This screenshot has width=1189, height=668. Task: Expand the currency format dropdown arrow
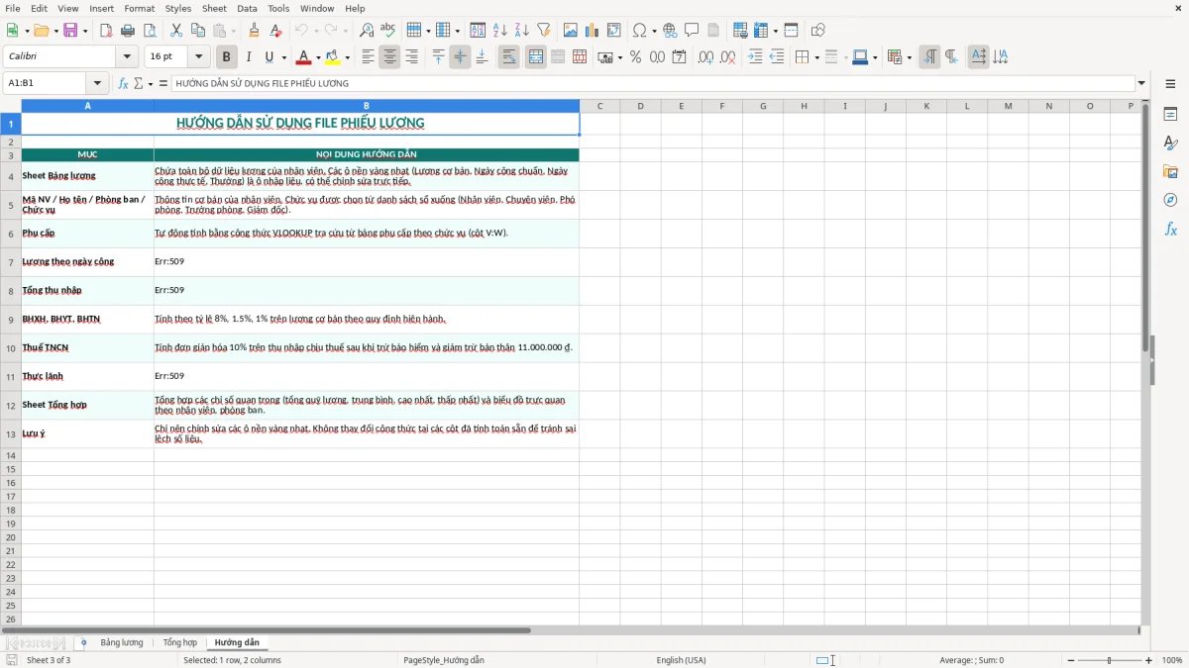pyautogui.click(x=619, y=57)
